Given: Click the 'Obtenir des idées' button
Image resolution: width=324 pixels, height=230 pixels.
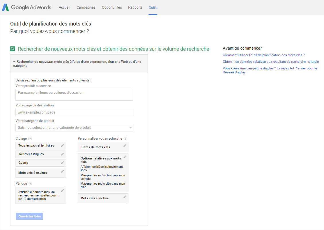Looking at the screenshot, I should (x=30, y=216).
